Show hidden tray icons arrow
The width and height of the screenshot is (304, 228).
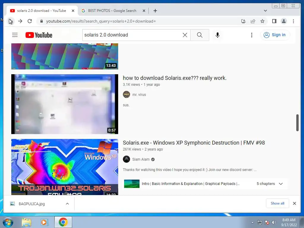tap(252, 222)
